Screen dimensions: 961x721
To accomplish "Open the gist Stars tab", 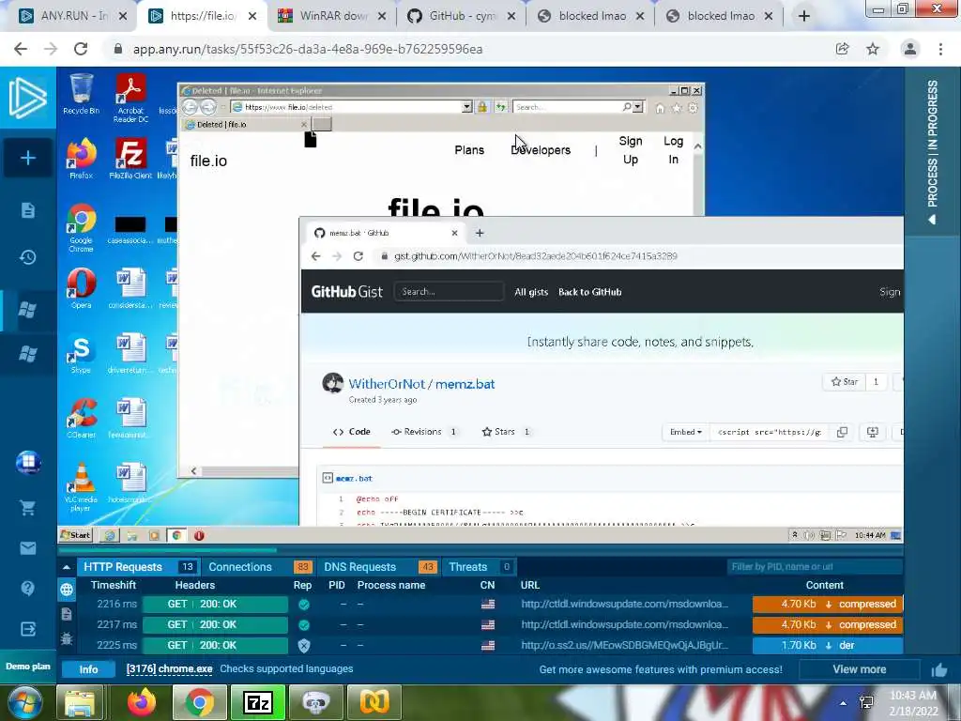I will click(506, 432).
